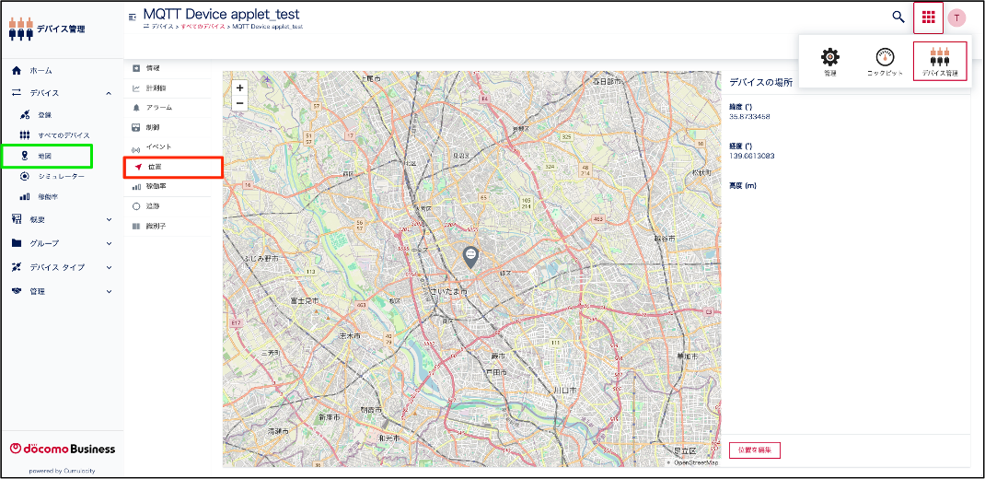
Task: Choose the デバイス管理 app in switcher
Action: (x=940, y=61)
